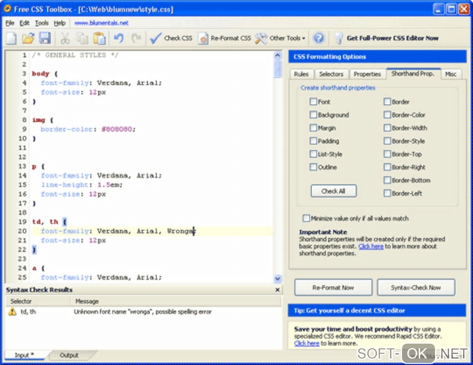
Task: Open a file with folder icon
Action: (28, 39)
